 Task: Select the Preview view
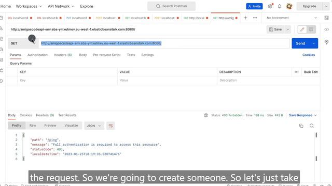click(50, 126)
